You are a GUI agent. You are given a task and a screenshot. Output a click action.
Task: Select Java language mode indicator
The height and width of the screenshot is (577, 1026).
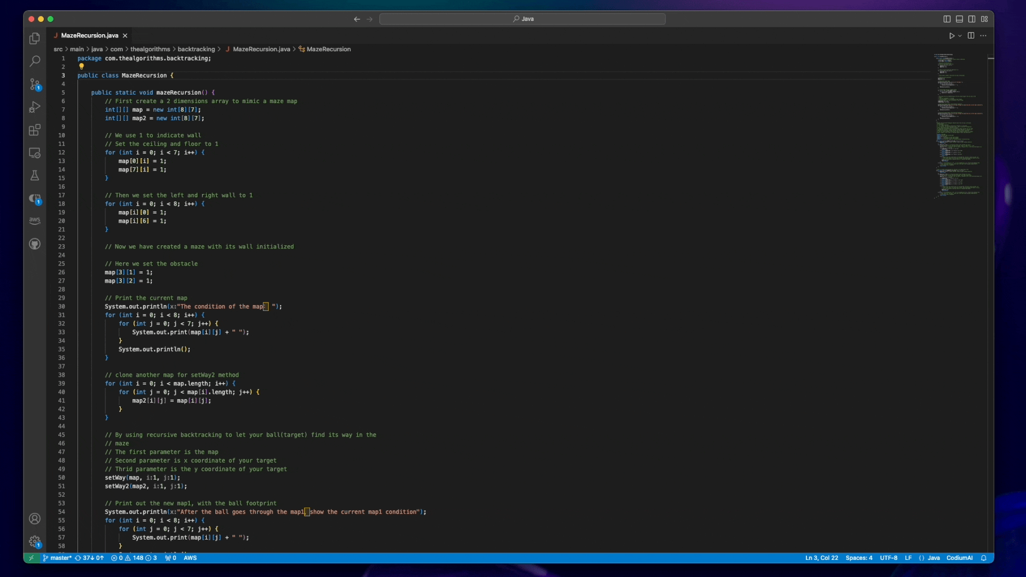pos(934,558)
